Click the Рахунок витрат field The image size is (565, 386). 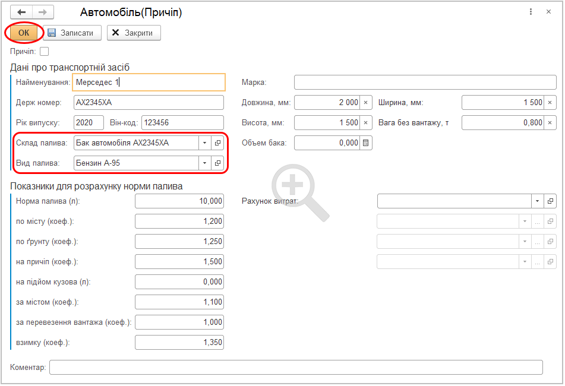[x=454, y=201]
